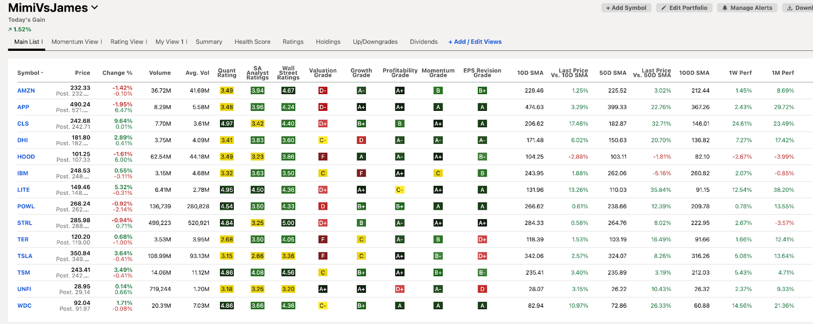813x324 pixels.
Task: Click the Edit Portfolio button
Action: (684, 8)
